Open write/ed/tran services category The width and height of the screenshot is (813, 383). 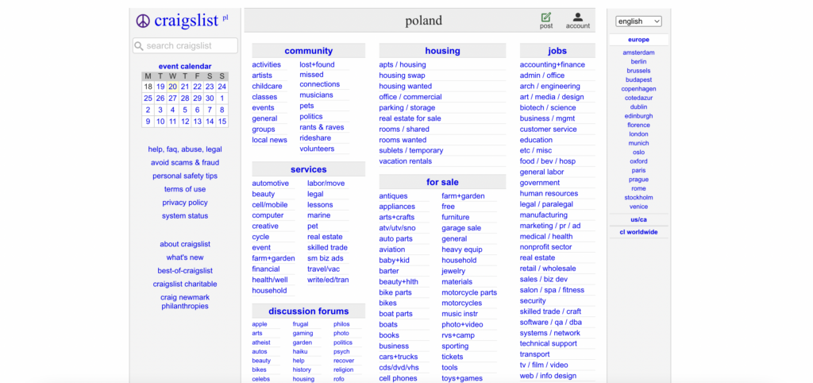(328, 280)
